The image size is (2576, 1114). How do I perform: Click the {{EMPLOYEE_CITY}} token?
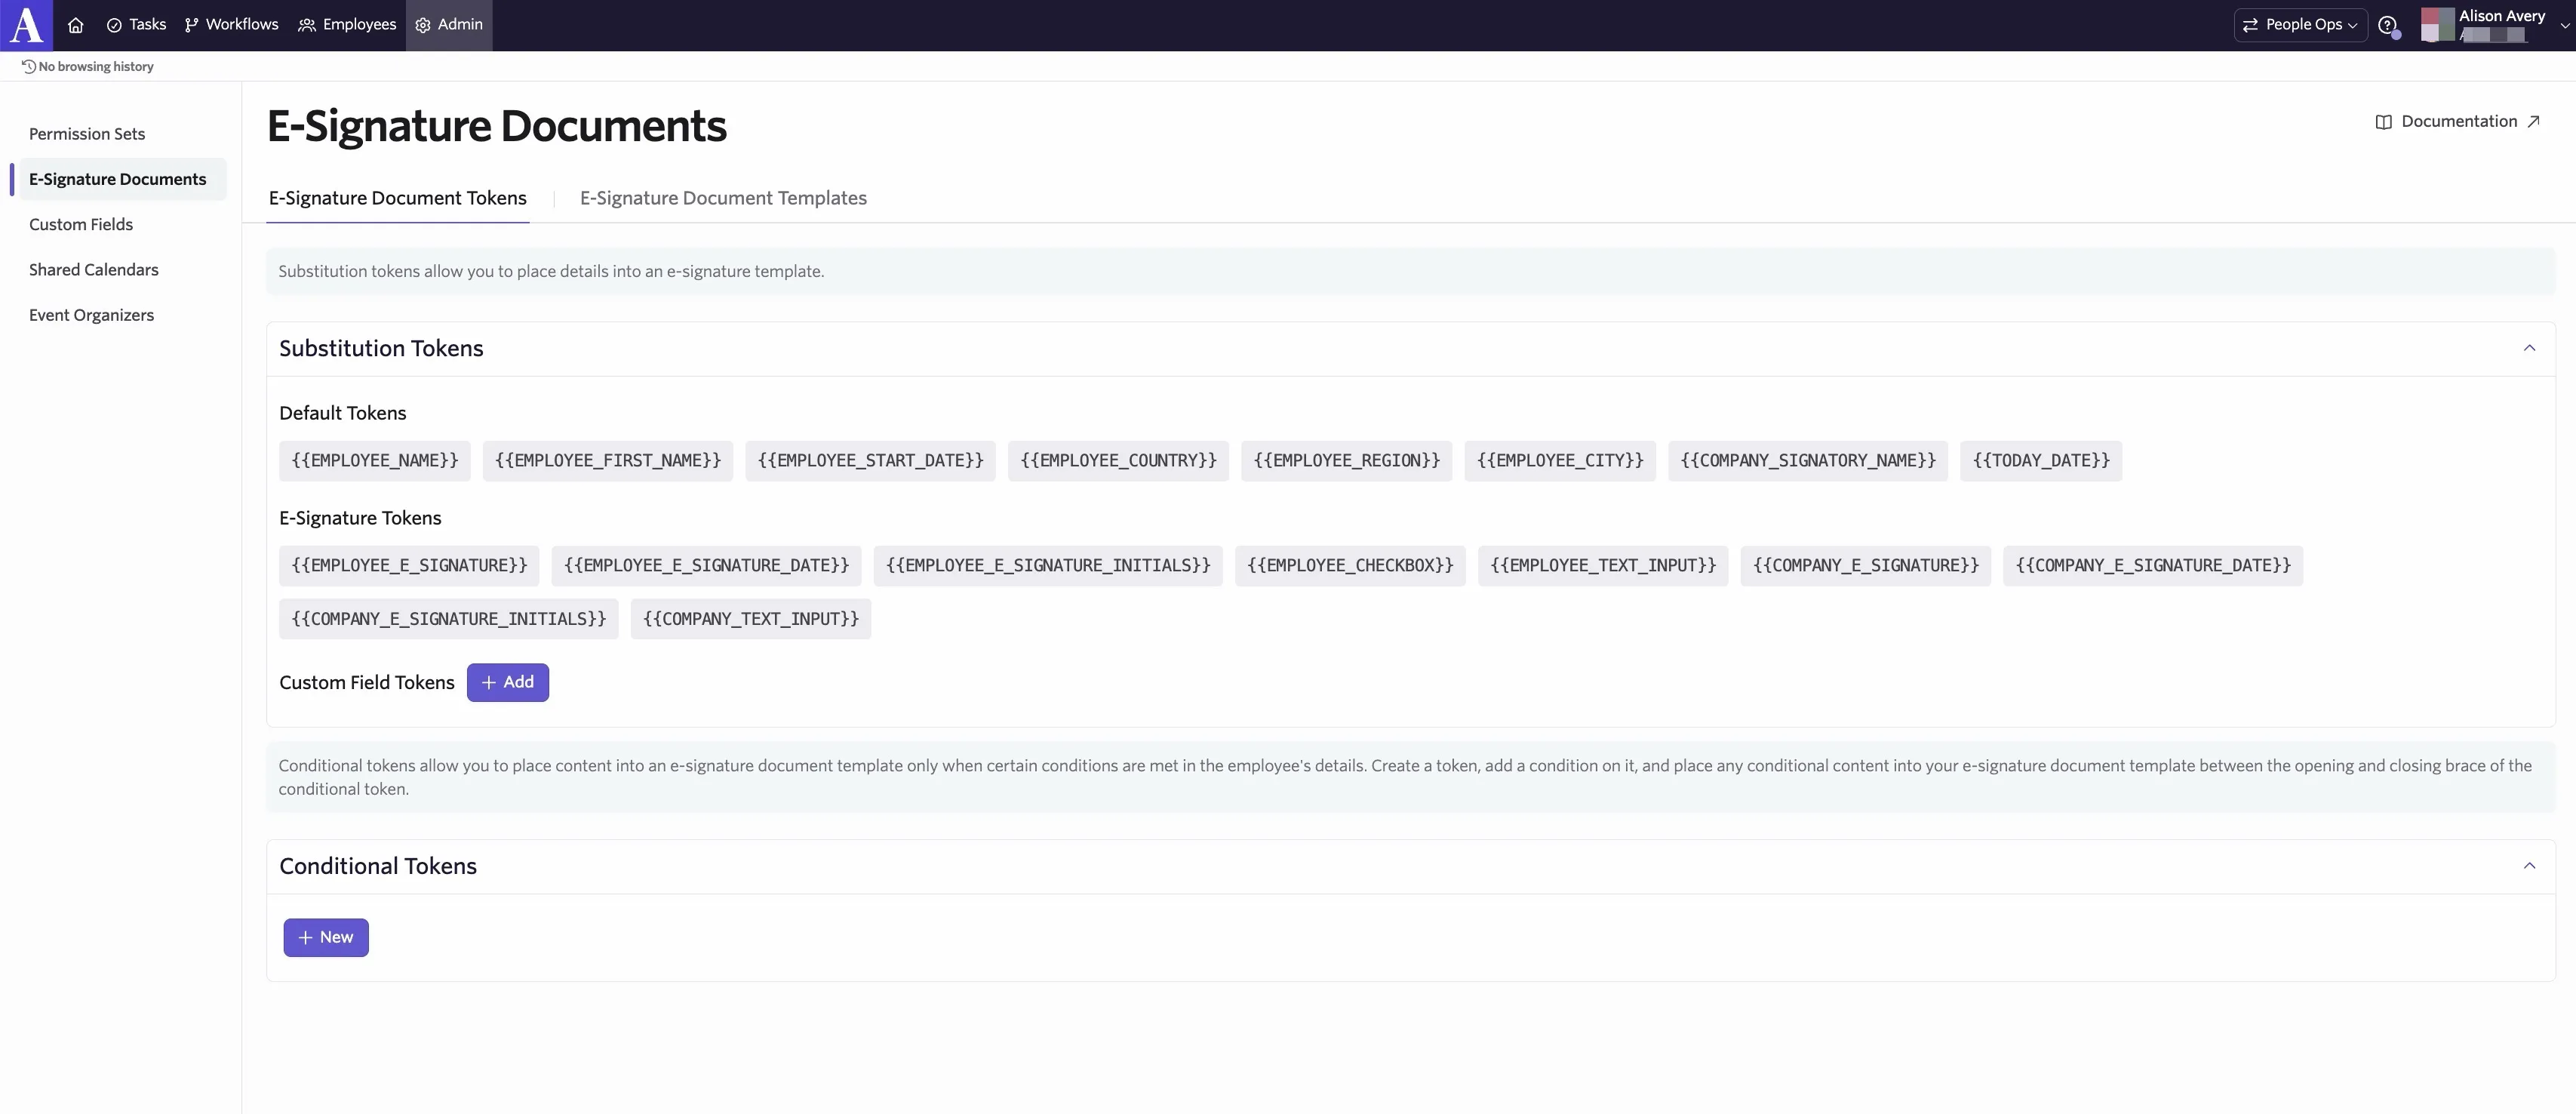(1560, 461)
